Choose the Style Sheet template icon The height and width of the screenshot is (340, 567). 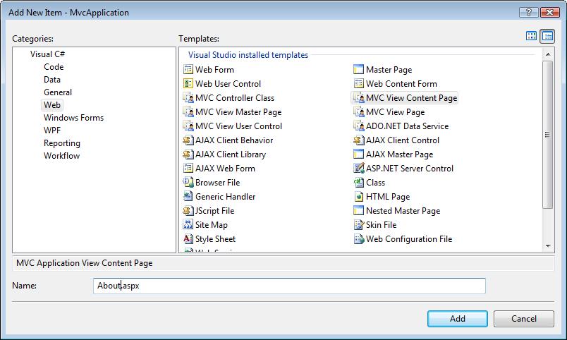(188, 238)
